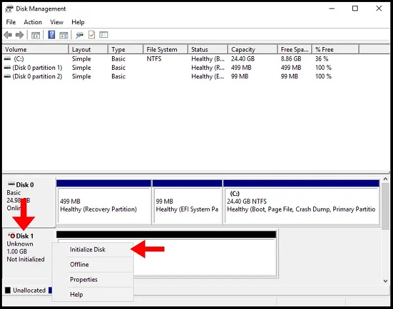The image size is (393, 309).
Task: Sort by the File System column header
Action: 166,49
